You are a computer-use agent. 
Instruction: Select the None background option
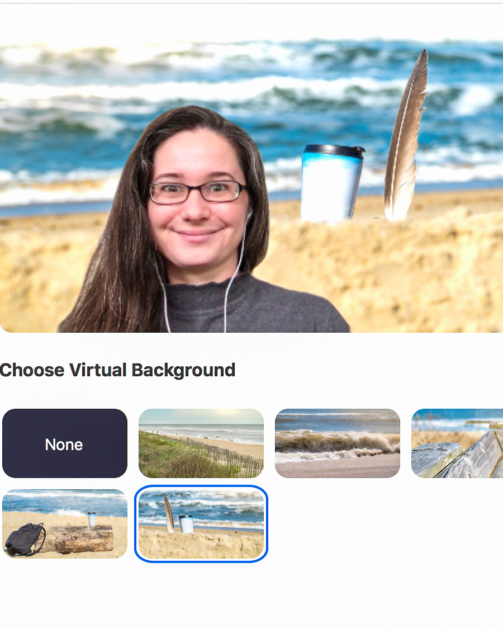[65, 443]
